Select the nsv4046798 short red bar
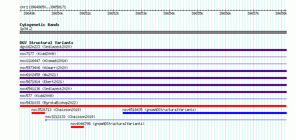This screenshot has width=296, height=140. coord(77,127)
